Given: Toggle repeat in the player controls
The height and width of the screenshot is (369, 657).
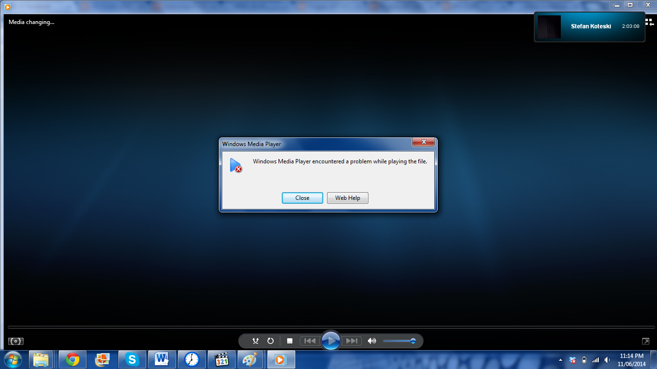Looking at the screenshot, I should [270, 341].
